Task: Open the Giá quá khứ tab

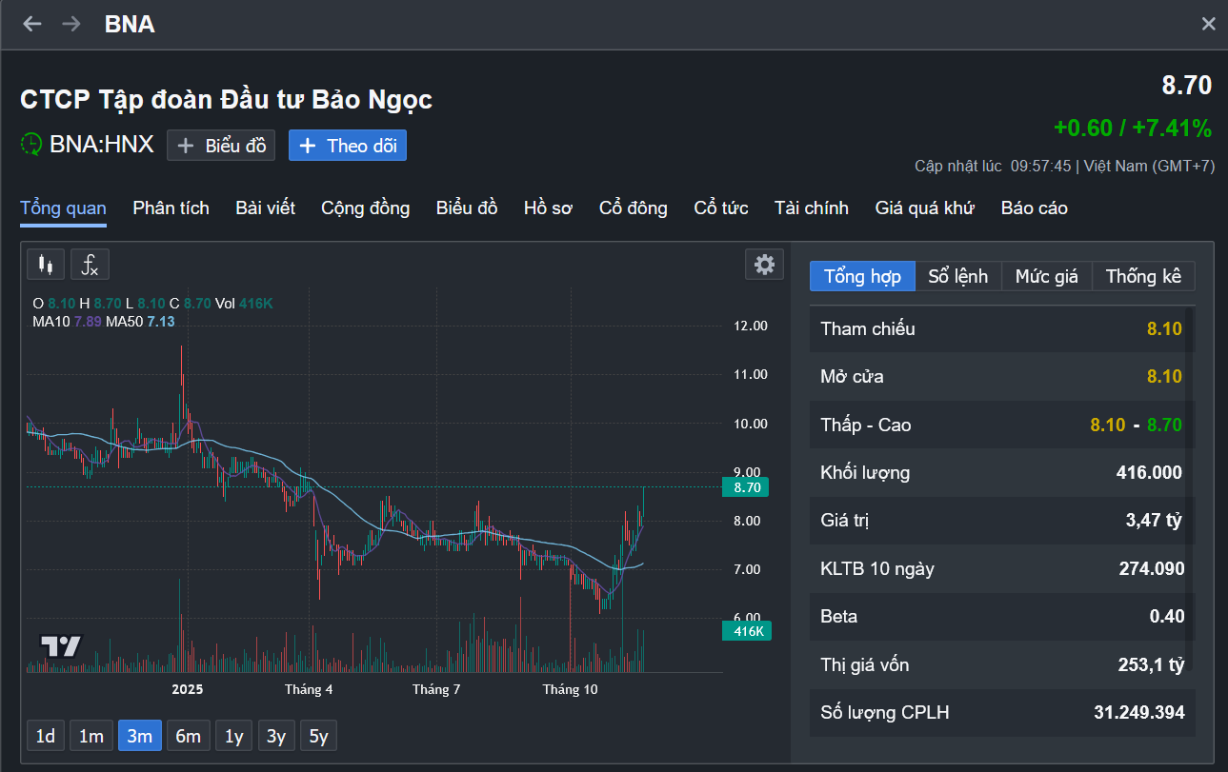Action: click(x=925, y=208)
